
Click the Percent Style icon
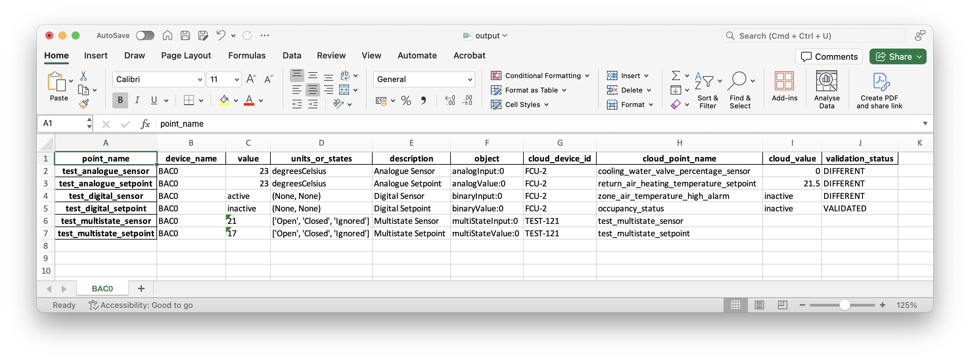click(406, 100)
